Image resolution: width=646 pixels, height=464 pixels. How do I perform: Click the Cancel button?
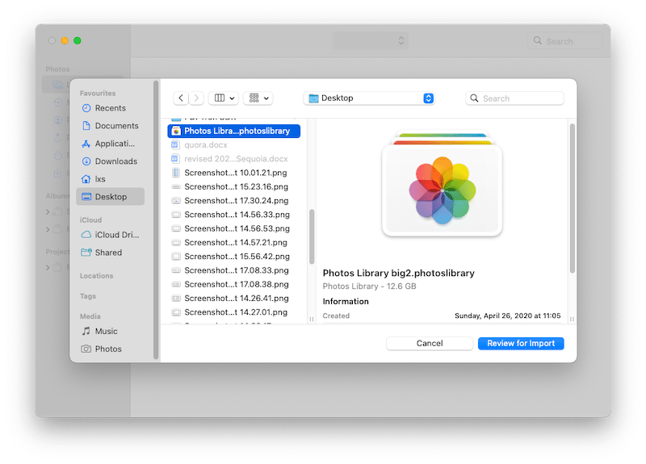pos(430,344)
